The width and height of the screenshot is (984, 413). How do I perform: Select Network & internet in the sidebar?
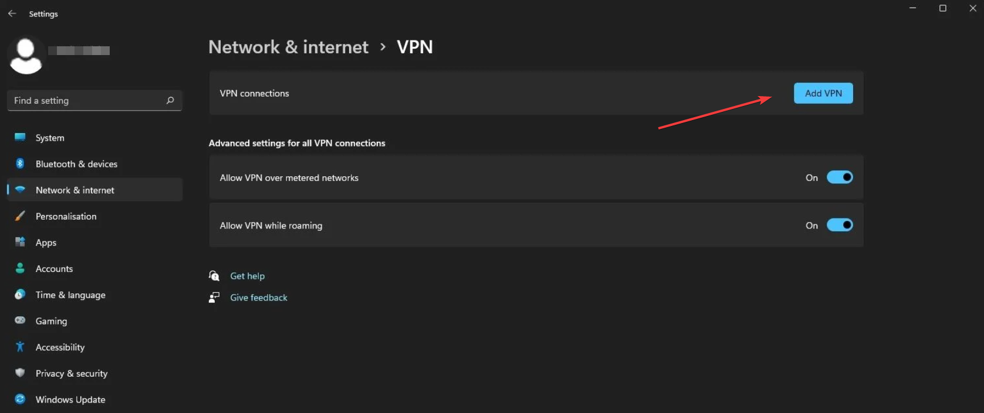pos(75,190)
